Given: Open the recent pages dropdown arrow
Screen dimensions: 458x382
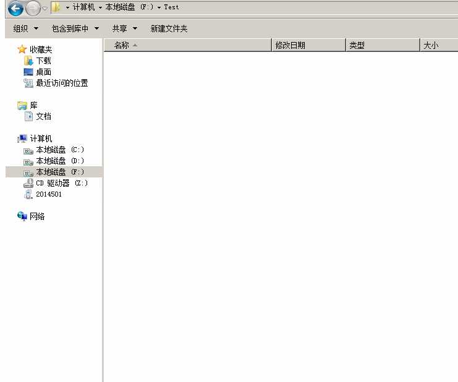Looking at the screenshot, I should [45, 9].
